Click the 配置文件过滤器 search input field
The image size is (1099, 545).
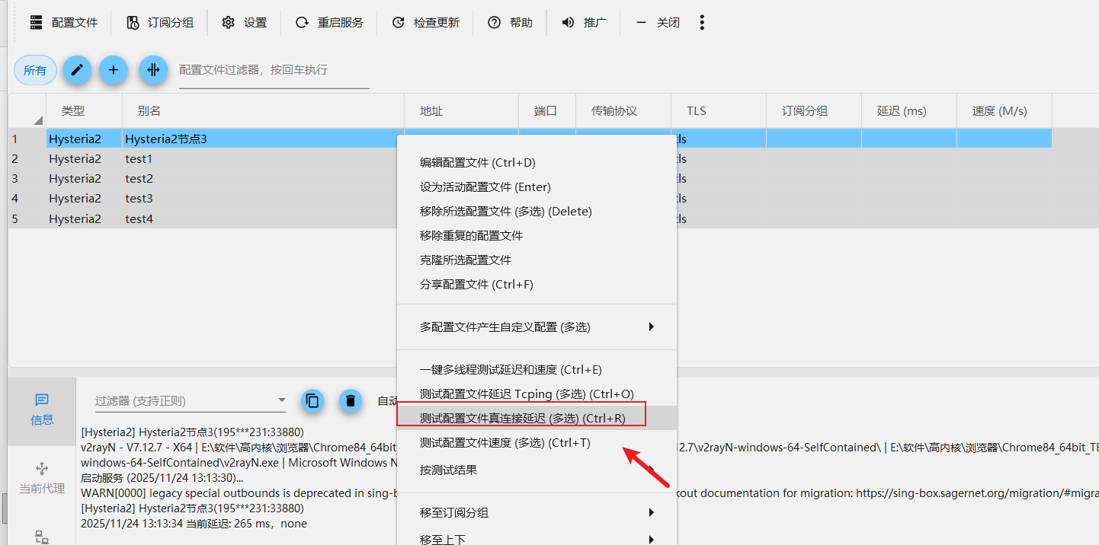click(x=274, y=70)
